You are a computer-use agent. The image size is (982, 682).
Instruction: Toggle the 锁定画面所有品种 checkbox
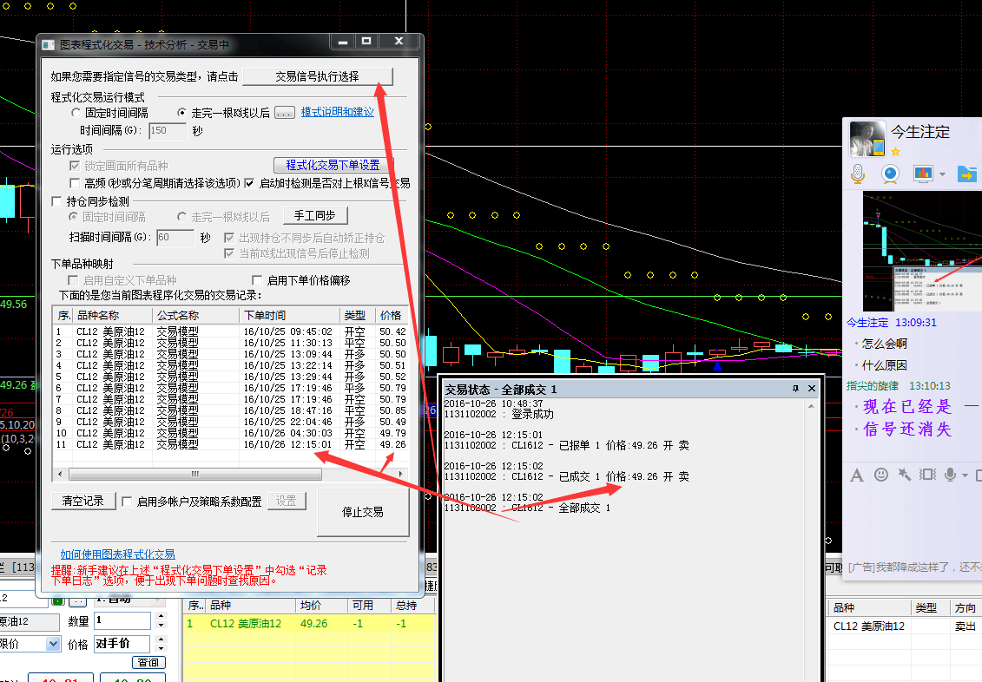[75, 166]
